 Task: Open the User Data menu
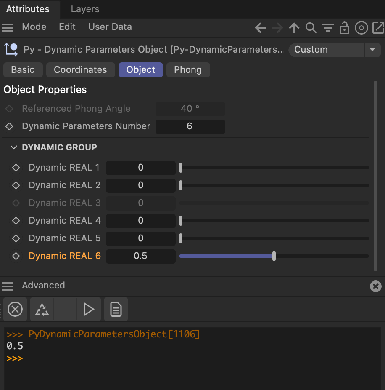pyautogui.click(x=110, y=27)
